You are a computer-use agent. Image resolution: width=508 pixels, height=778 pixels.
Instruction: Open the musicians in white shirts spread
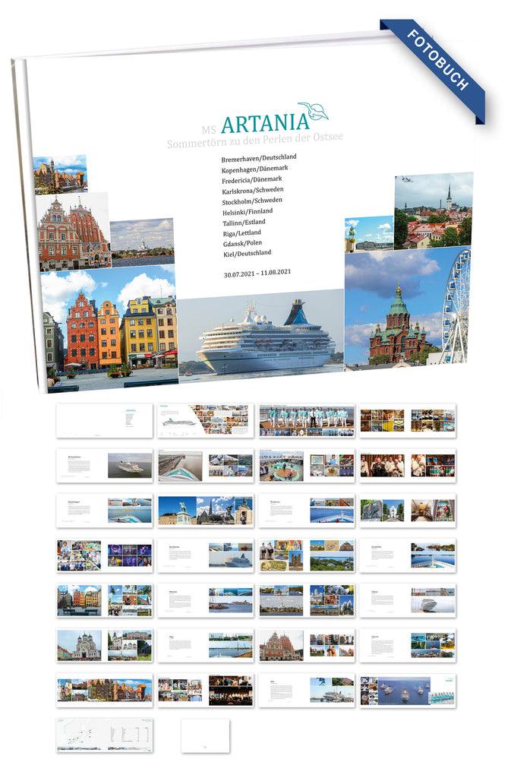pos(408,466)
